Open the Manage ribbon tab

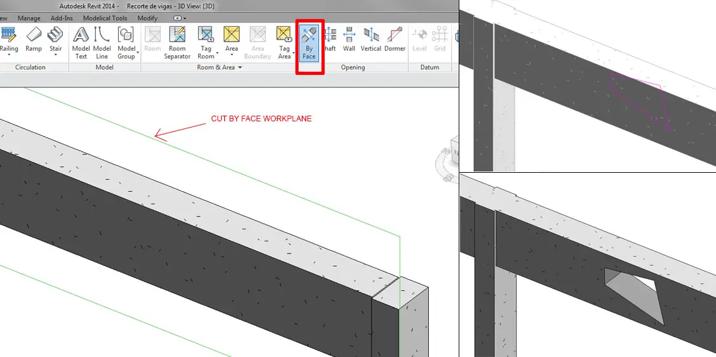coord(29,18)
